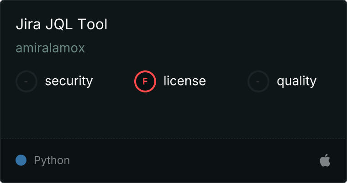The width and height of the screenshot is (347, 183).
Task: Open the Jira JQL Tool title
Action: point(62,25)
